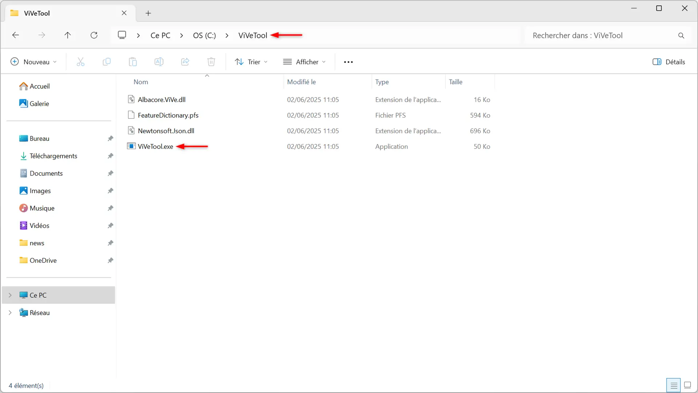Image resolution: width=698 pixels, height=393 pixels.
Task: Go back with the left arrow
Action: click(x=16, y=35)
